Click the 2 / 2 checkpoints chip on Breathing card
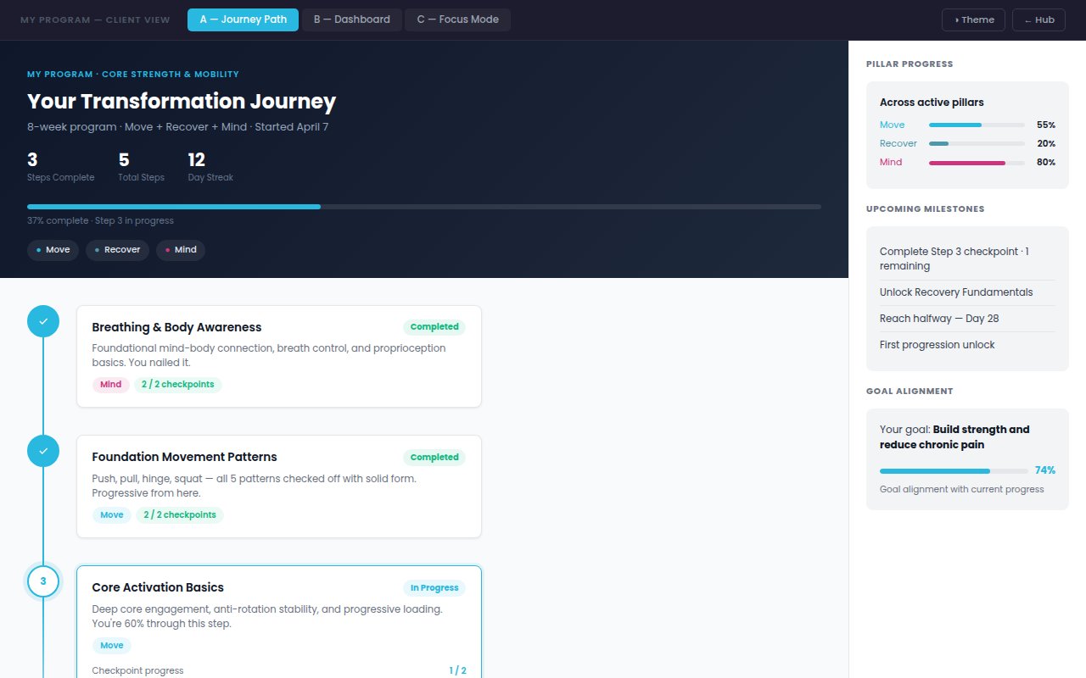 tap(178, 385)
